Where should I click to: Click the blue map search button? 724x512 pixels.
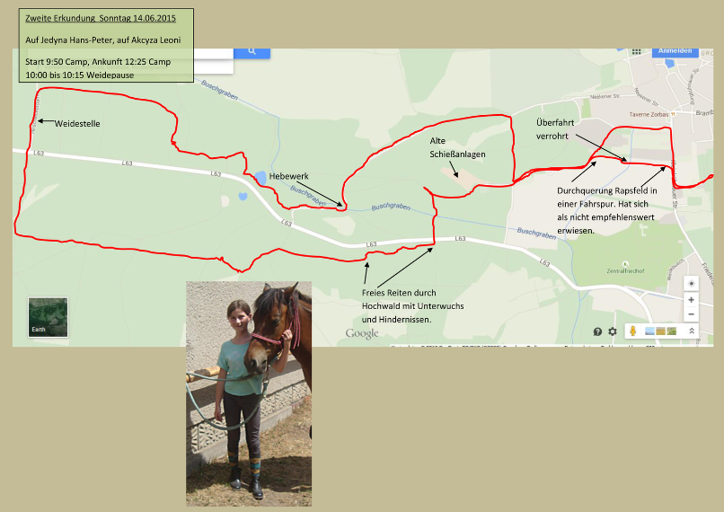(252, 52)
